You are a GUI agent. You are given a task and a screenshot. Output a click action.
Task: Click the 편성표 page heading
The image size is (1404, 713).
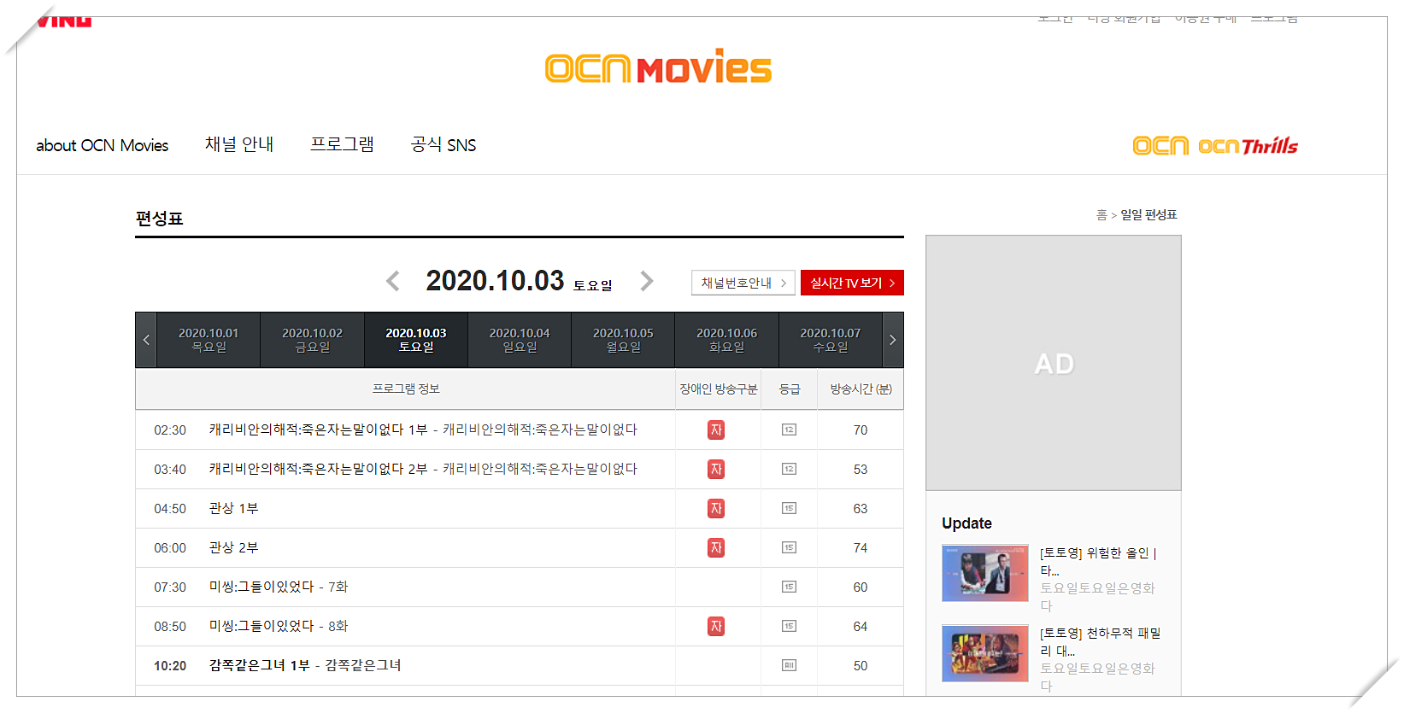[x=160, y=219]
